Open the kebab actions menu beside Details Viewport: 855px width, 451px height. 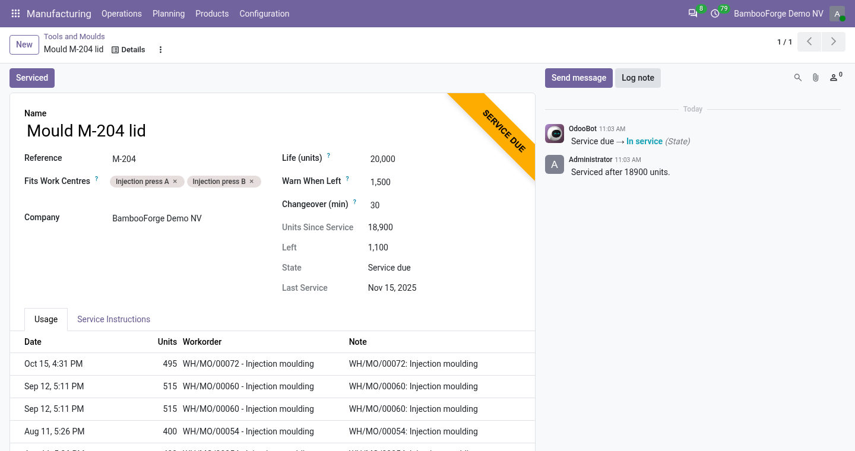(x=160, y=50)
